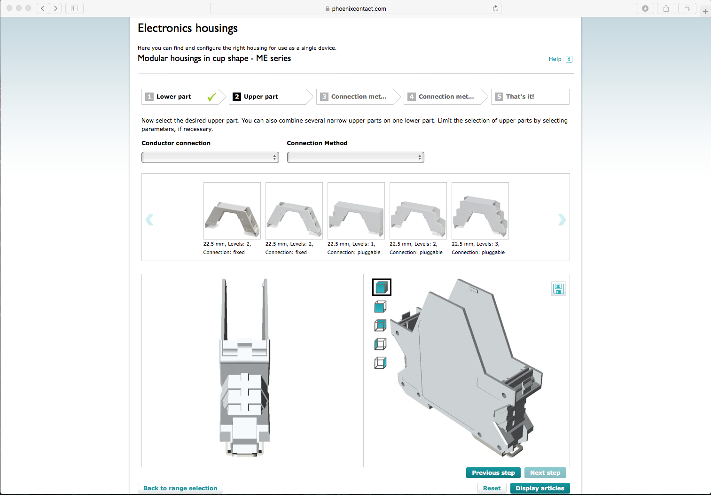
Task: Open a new Safari tab
Action: pos(705,11)
